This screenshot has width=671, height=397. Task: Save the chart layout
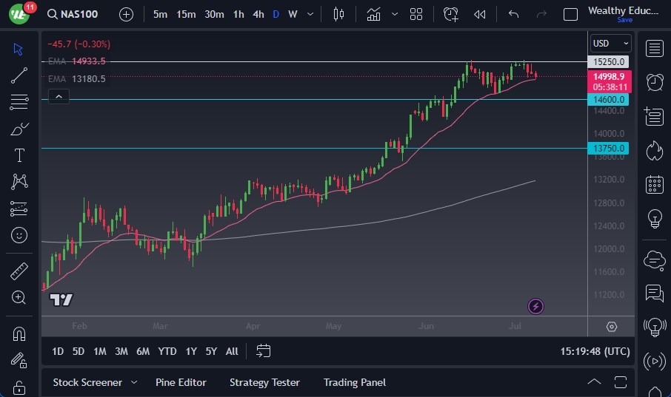coord(624,20)
